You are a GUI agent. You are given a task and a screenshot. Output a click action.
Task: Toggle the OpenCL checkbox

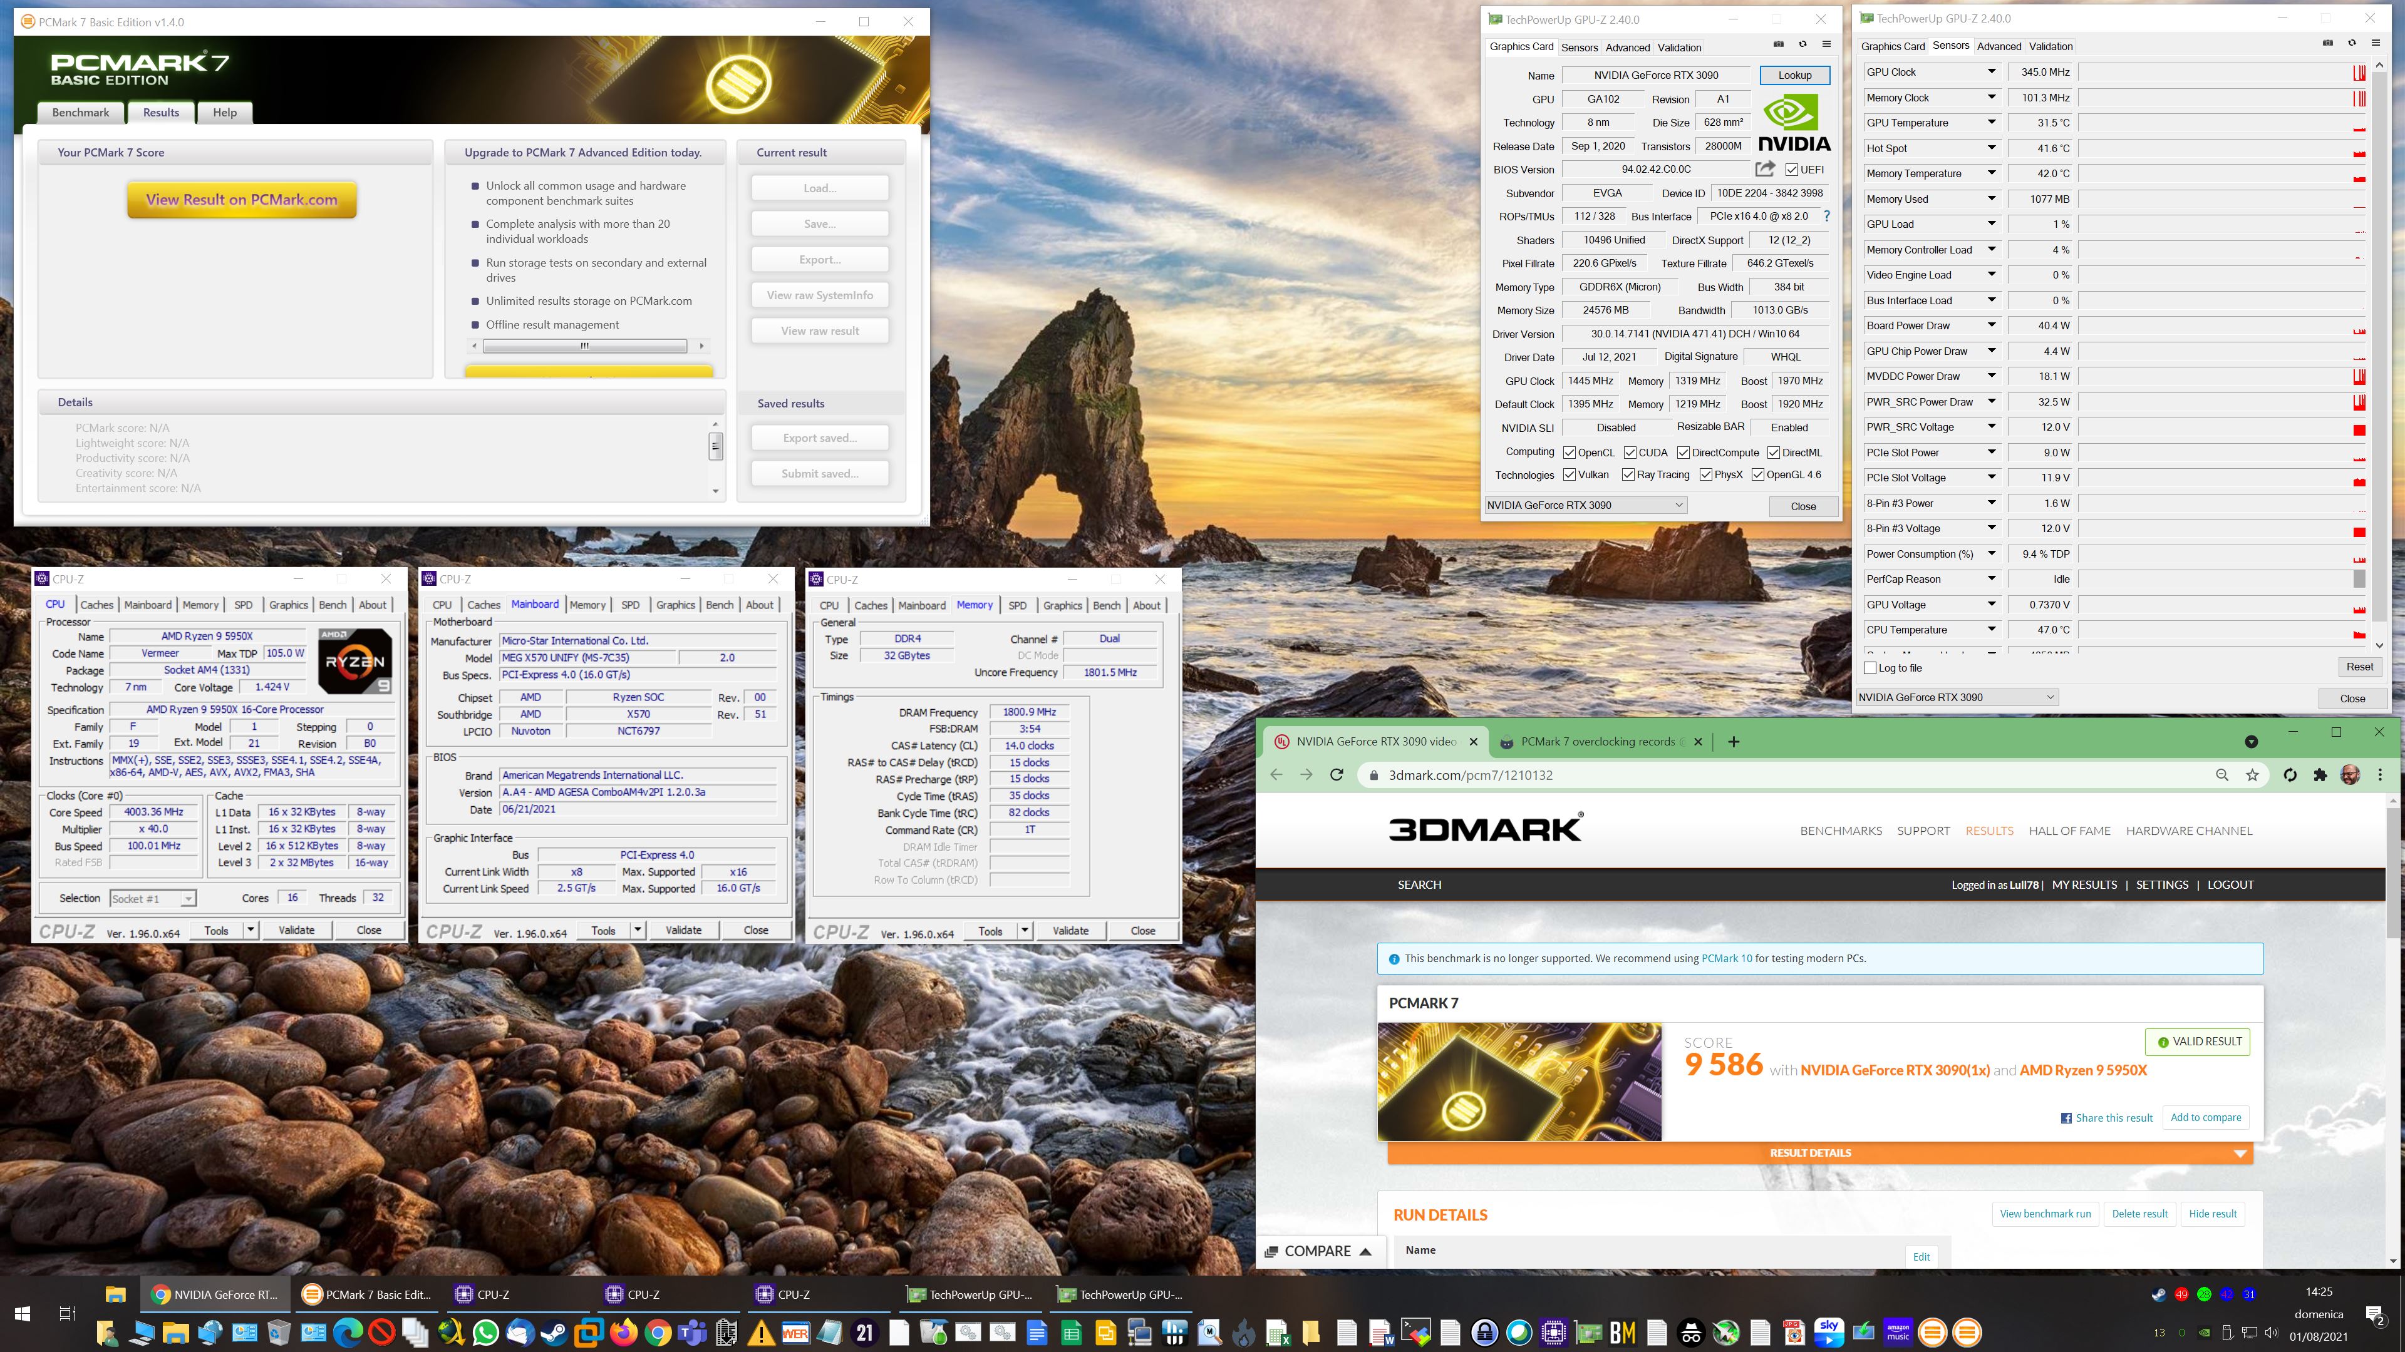1570,453
